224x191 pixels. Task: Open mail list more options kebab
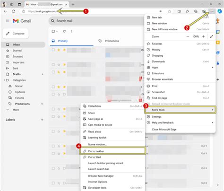point(72,31)
